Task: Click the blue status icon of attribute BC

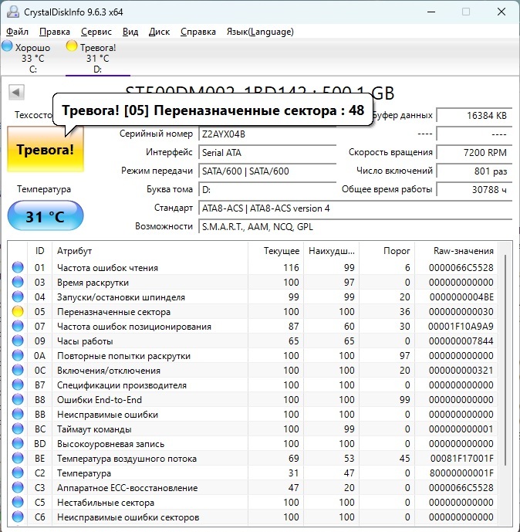Action: (x=18, y=429)
